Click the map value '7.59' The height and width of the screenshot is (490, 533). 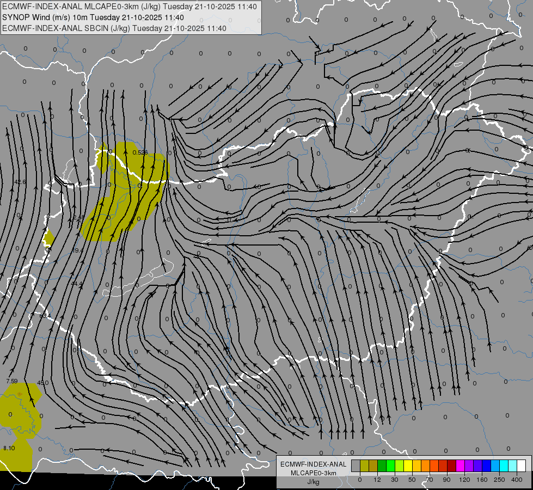[x=12, y=381]
